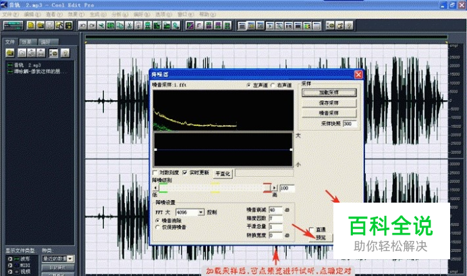Click the Save file disk toolbar icon
This screenshot has height=276, width=467.
pos(50,26)
